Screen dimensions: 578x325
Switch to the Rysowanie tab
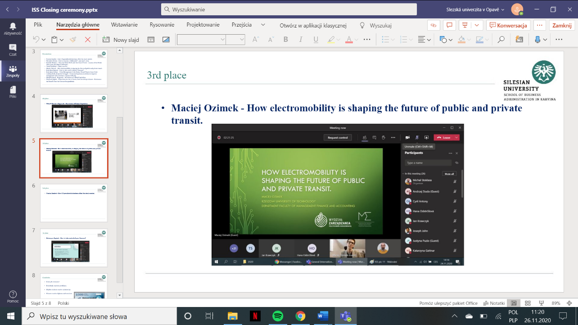coord(162,25)
